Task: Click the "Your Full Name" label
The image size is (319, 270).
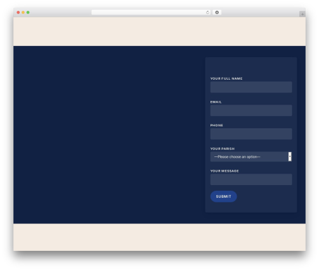Action: click(x=226, y=79)
